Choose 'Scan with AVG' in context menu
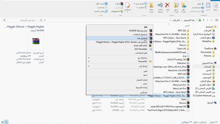Viewport: 220px width, 124px height. [x=120, y=45]
